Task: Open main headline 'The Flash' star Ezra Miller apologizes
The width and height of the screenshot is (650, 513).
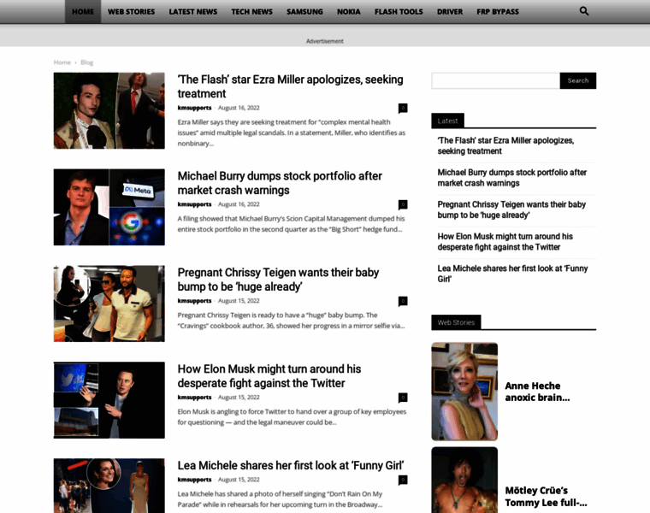Action: tap(290, 86)
